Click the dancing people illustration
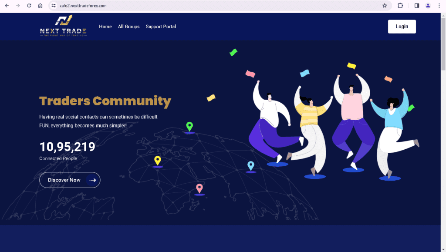Viewport: 446px width, 252px height. click(333, 127)
